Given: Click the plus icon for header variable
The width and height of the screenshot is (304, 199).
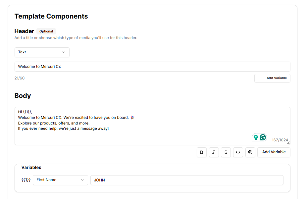Looking at the screenshot, I should (260, 78).
